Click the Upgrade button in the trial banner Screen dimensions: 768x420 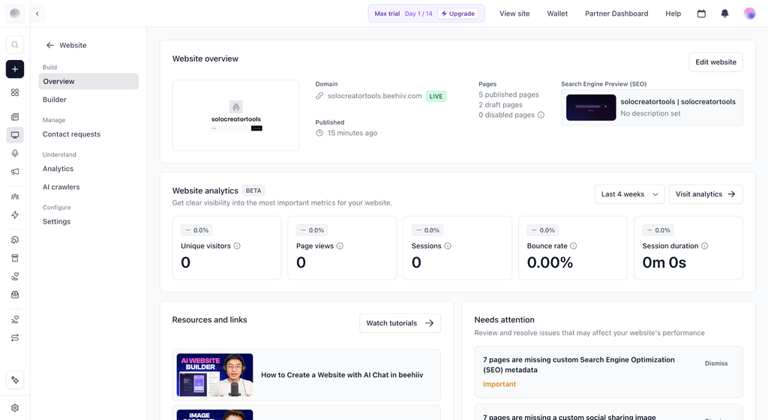[458, 13]
